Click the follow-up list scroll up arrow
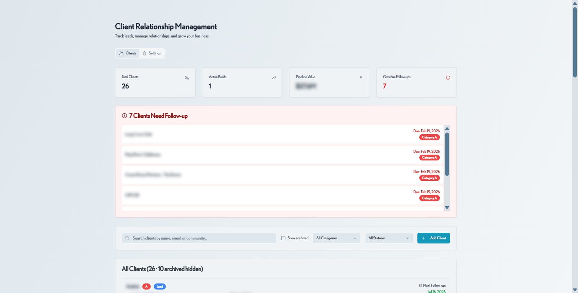578x293 pixels. coord(447,129)
